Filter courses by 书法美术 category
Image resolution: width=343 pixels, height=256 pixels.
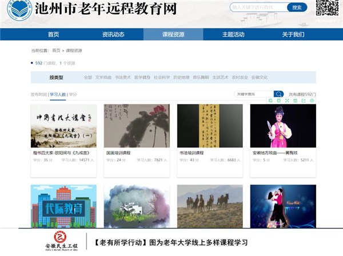(x=123, y=77)
